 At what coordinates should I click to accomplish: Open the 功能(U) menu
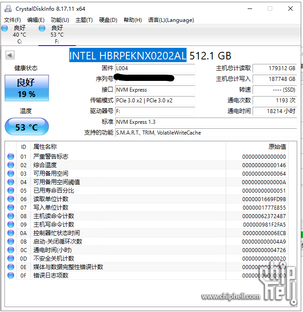(x=60, y=20)
